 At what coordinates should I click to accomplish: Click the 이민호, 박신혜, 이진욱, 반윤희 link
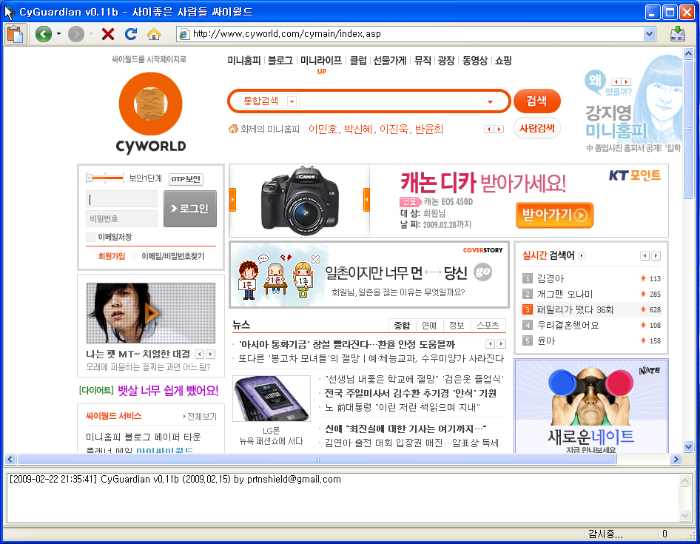(375, 129)
